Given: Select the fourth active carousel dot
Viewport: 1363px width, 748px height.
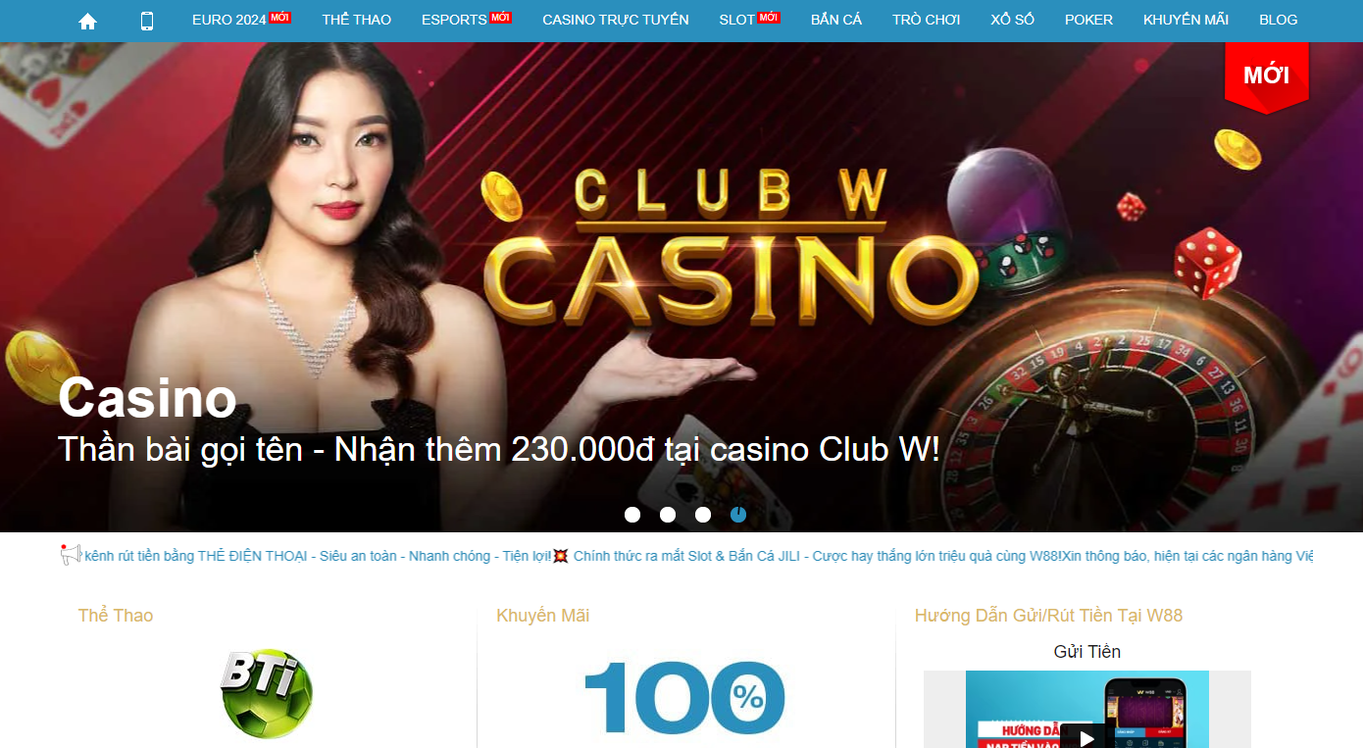Looking at the screenshot, I should coord(738,515).
